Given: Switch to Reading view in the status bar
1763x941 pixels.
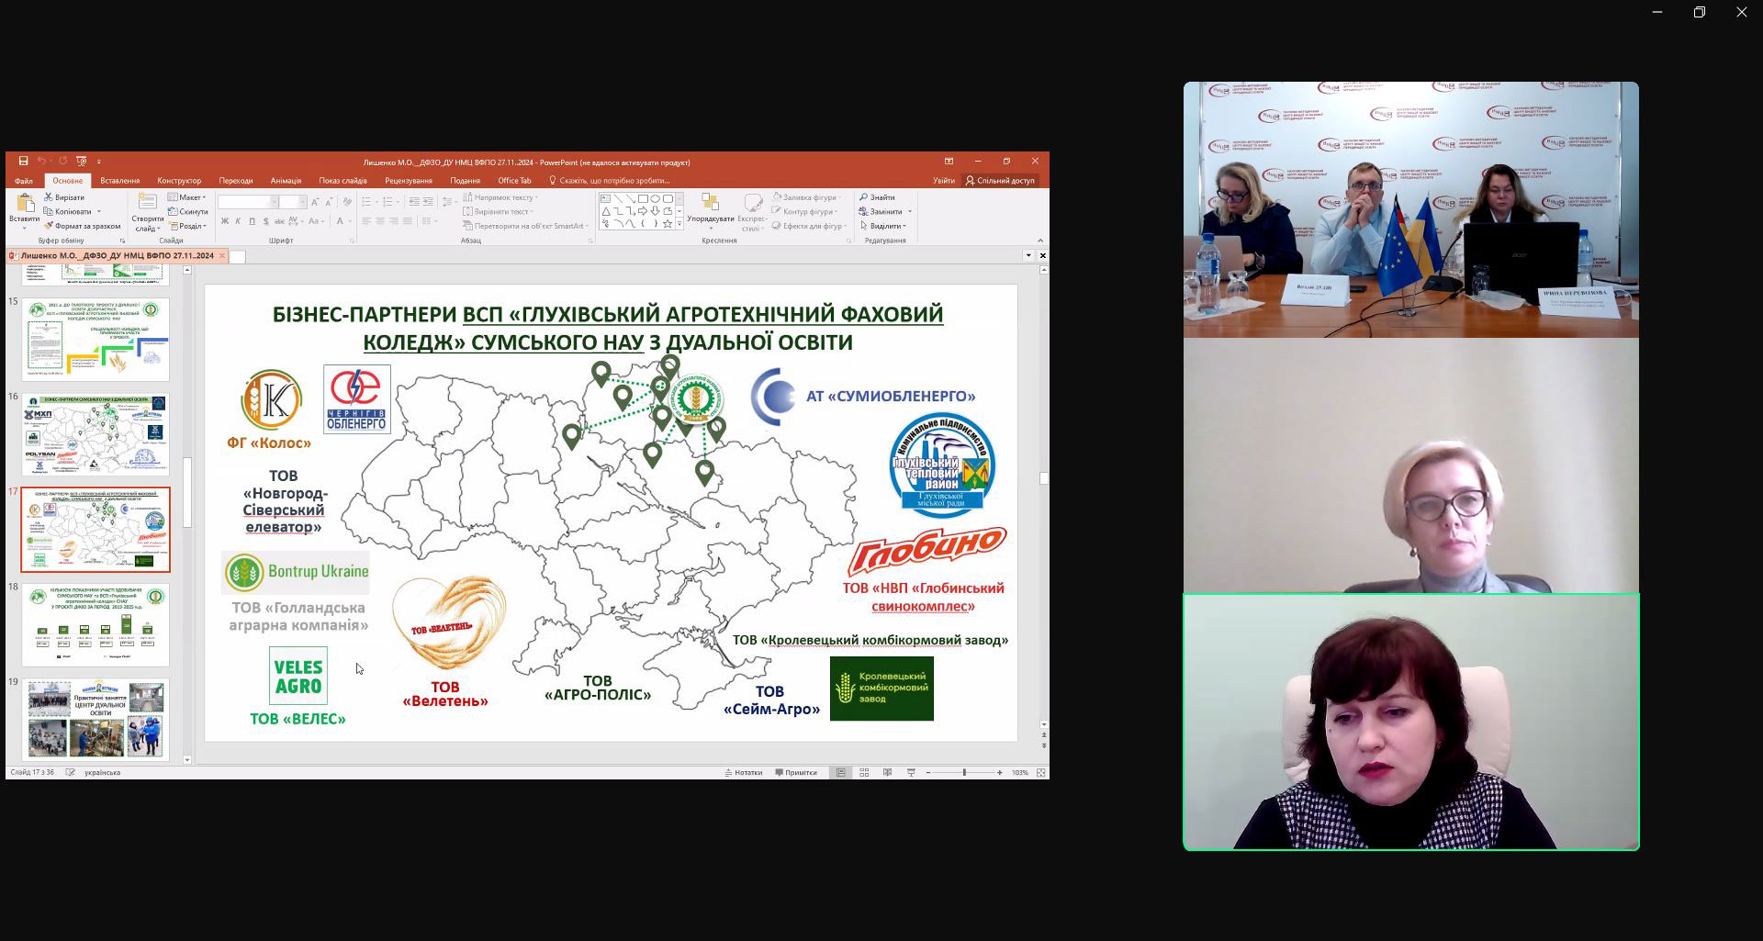Looking at the screenshot, I should (x=888, y=773).
